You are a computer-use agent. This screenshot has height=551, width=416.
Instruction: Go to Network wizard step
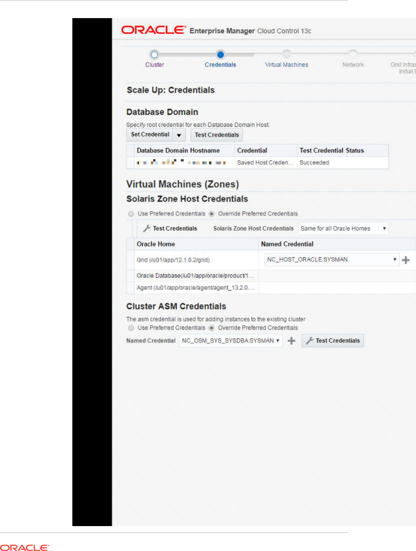[353, 65]
